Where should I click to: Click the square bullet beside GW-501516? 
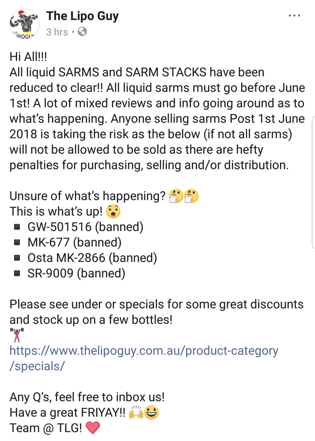[17, 227]
